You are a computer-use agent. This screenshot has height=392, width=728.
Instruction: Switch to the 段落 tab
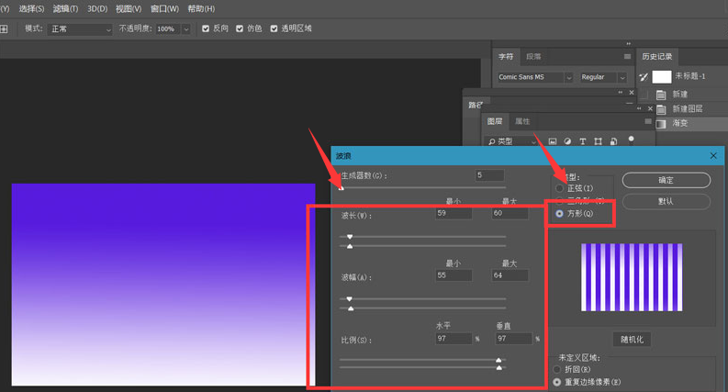pyautogui.click(x=533, y=57)
